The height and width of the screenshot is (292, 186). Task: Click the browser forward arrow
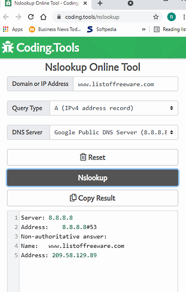click(18, 17)
